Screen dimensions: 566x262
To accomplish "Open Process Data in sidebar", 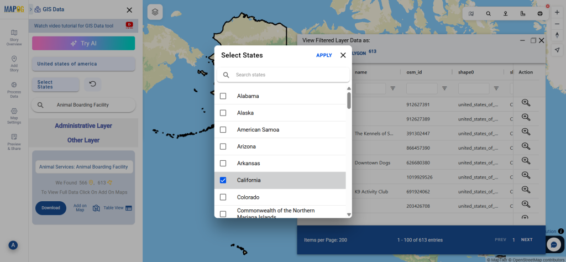I will 14,90.
